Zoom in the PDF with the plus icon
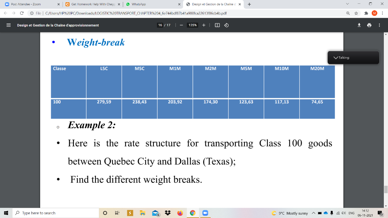The width and height of the screenshot is (388, 218). (204, 25)
